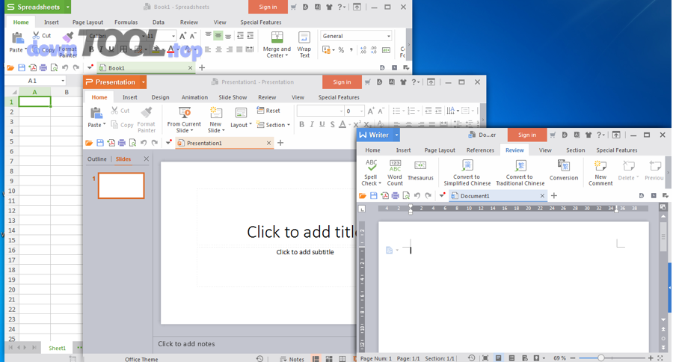The image size is (673, 362).
Task: Open Slide Show tab in Presentation
Action: click(x=233, y=97)
